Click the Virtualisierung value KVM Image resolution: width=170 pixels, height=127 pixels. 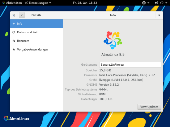102,94
